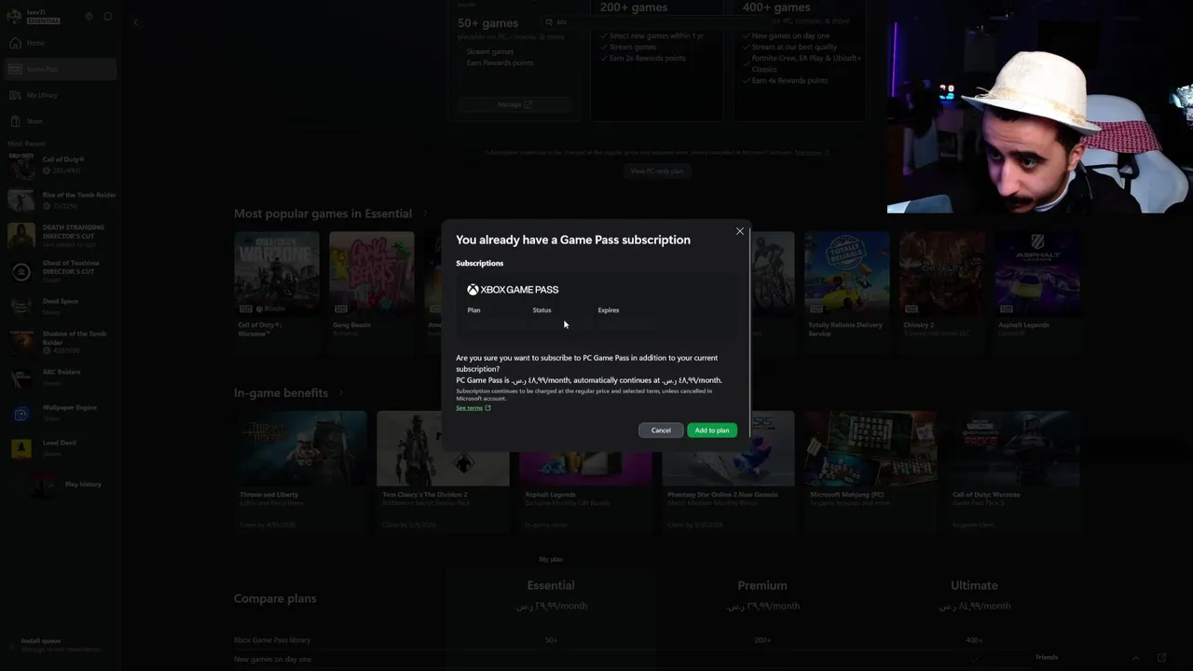Open the notifications bell icon
The height and width of the screenshot is (671, 1193).
(107, 17)
